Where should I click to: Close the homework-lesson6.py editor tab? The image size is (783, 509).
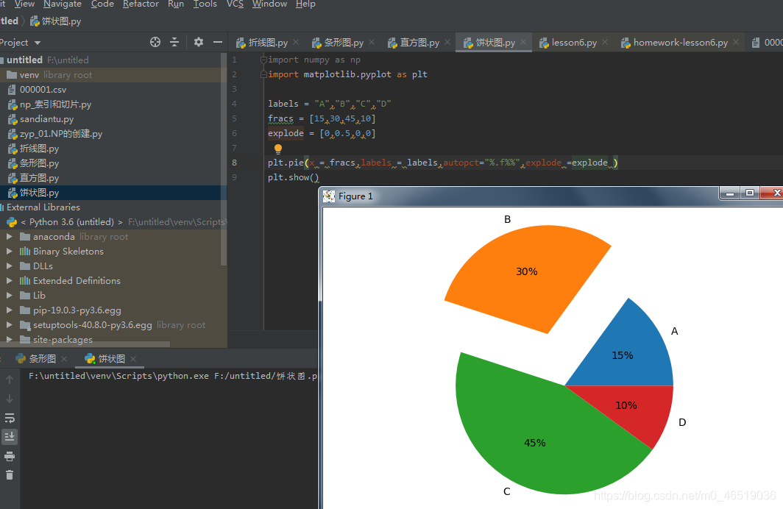(x=736, y=43)
